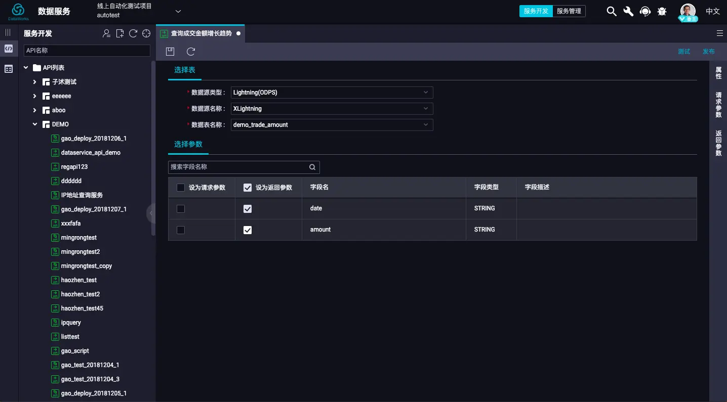The image size is (727, 402).
Task: Click the bug feedback icon
Action: pos(662,11)
